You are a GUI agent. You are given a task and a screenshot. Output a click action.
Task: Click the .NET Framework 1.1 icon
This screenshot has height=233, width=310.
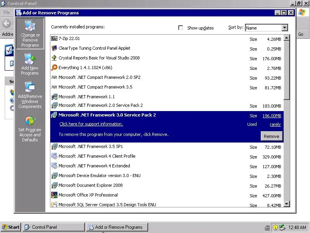point(54,97)
